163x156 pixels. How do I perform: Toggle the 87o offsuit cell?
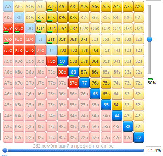[73, 83]
